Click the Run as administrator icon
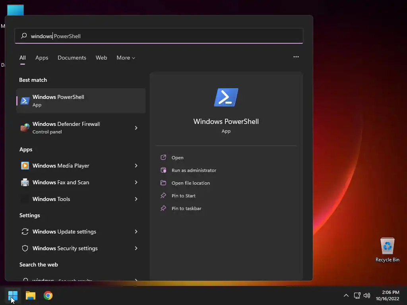 [163, 170]
